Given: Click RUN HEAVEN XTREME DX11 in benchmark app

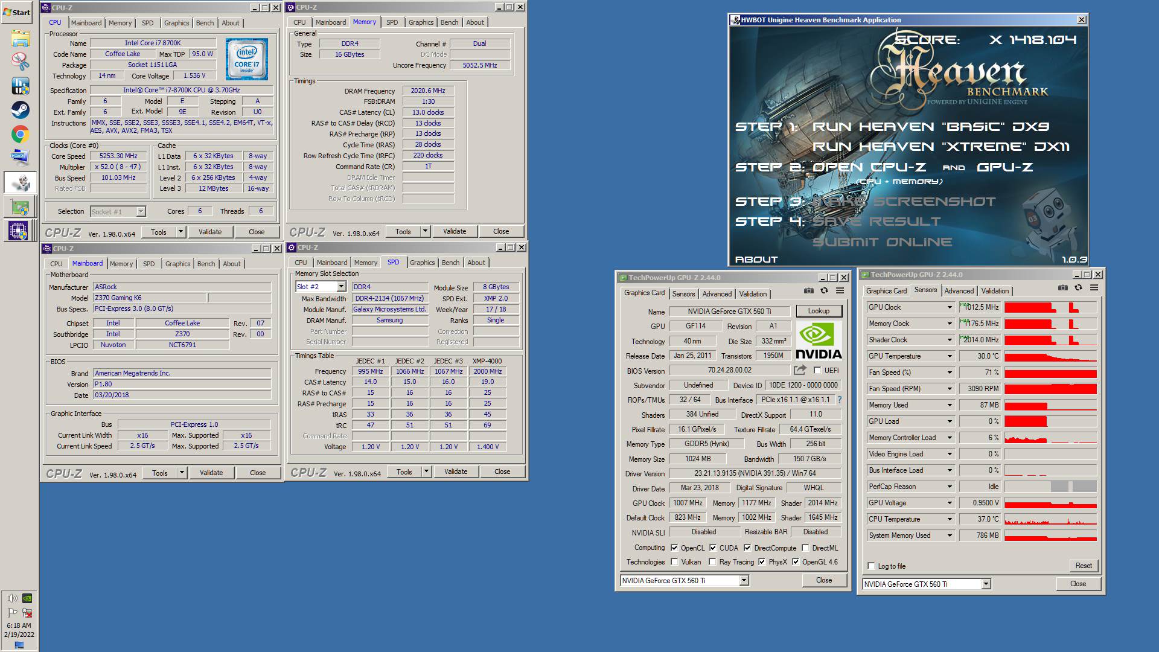Looking at the screenshot, I should tap(940, 147).
